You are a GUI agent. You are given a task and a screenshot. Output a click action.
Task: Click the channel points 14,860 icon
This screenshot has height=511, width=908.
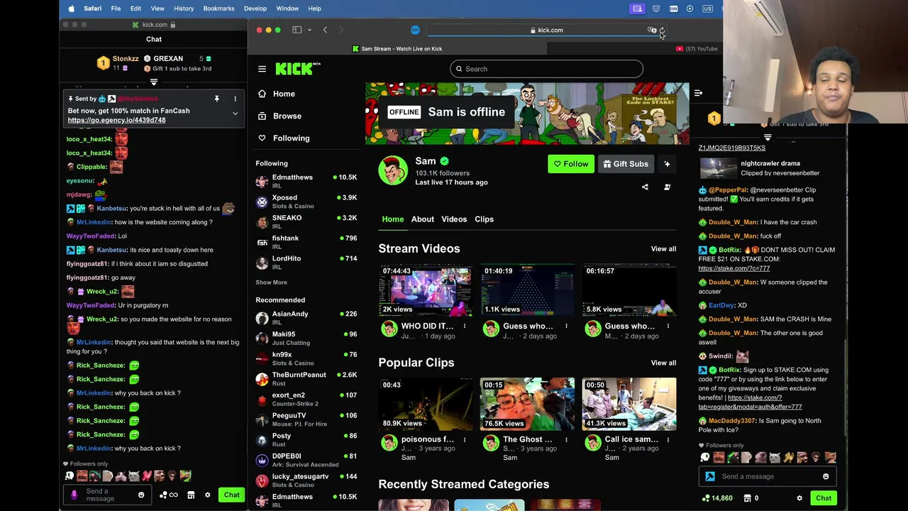705,498
